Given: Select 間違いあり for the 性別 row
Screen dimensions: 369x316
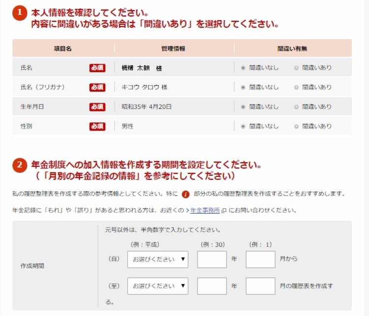Looking at the screenshot, I should (296, 126).
